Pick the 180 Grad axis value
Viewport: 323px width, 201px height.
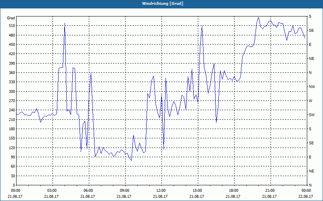pos(12,129)
